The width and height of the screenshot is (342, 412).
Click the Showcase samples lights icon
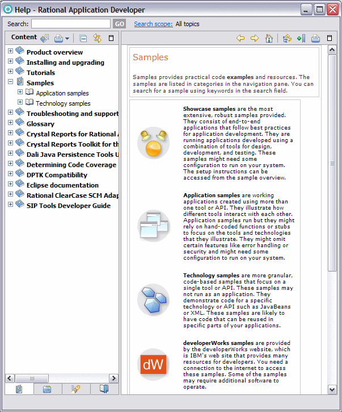tap(154, 143)
